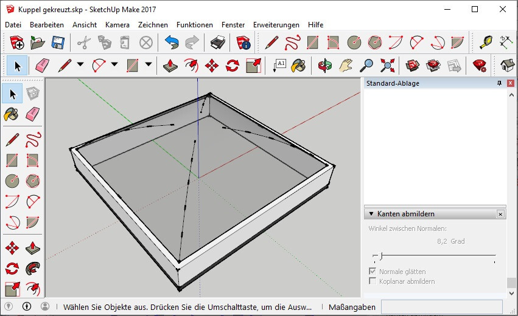Image resolution: width=518 pixels, height=316 pixels.
Task: Select the Zoom magnifier tool
Action: point(366,65)
